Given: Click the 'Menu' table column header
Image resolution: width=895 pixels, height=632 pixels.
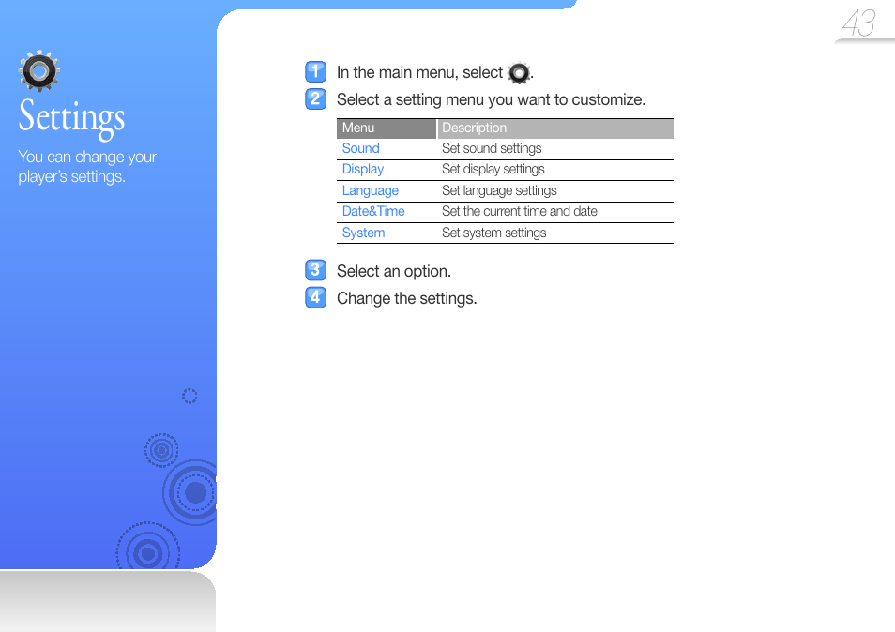Looking at the screenshot, I should [387, 128].
